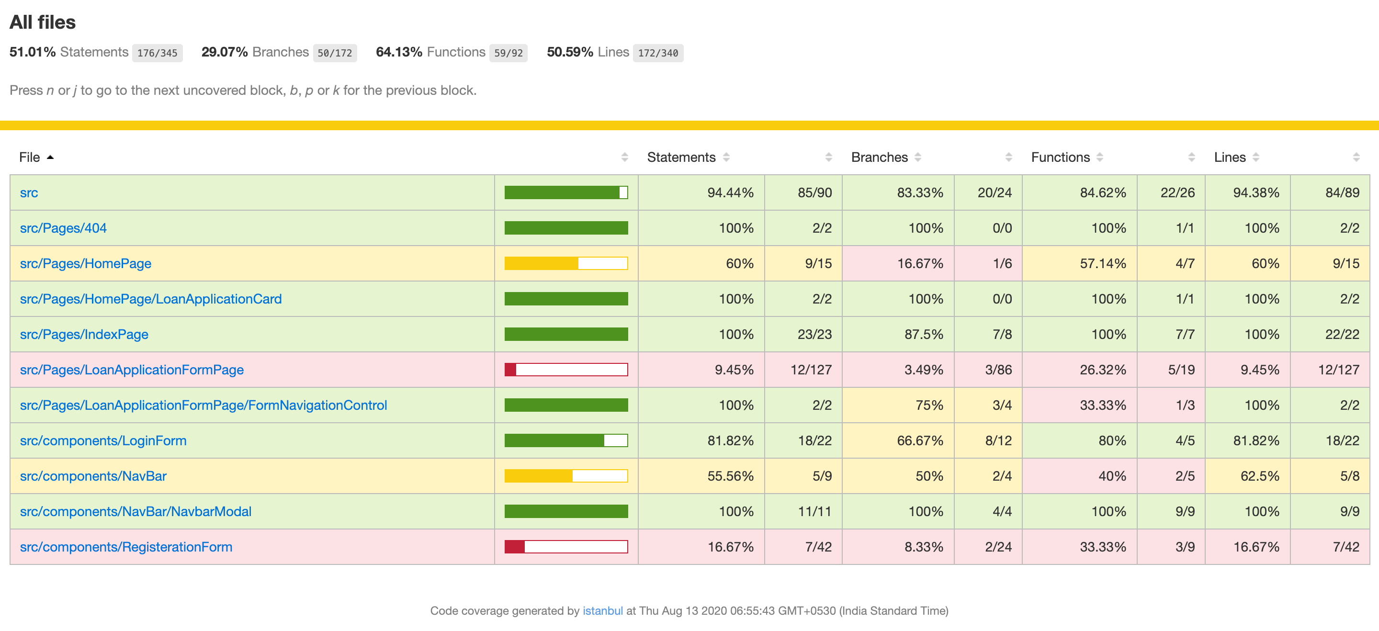Screen dimensions: 1379x631
Task: Click sort icon on statements count column
Action: point(828,158)
